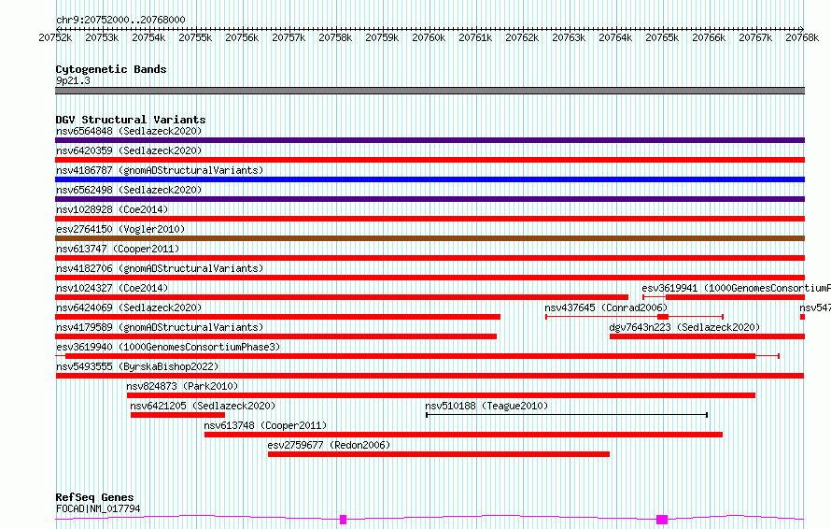Click the 20763k ruler tick label
The width and height of the screenshot is (831, 529).
click(x=569, y=37)
